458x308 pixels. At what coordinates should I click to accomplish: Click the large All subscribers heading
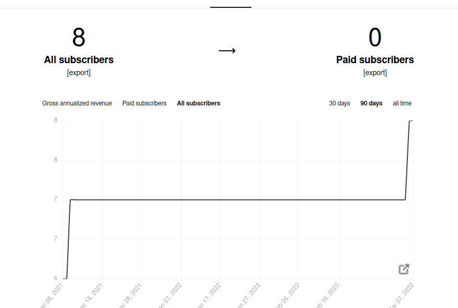pos(79,60)
